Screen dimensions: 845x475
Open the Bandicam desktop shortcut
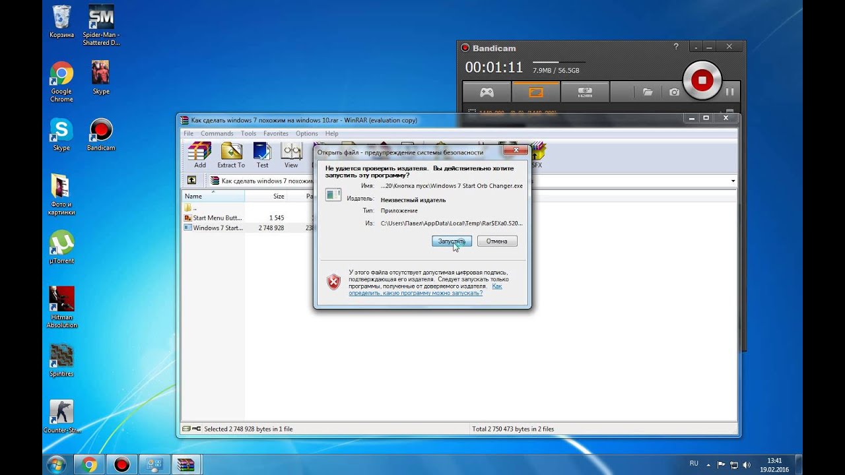[101, 134]
